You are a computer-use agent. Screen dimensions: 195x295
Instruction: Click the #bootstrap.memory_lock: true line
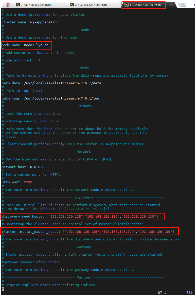30,121
